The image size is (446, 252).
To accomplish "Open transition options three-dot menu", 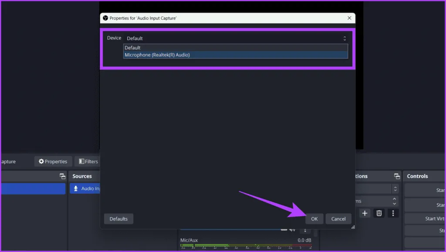I will 393,213.
